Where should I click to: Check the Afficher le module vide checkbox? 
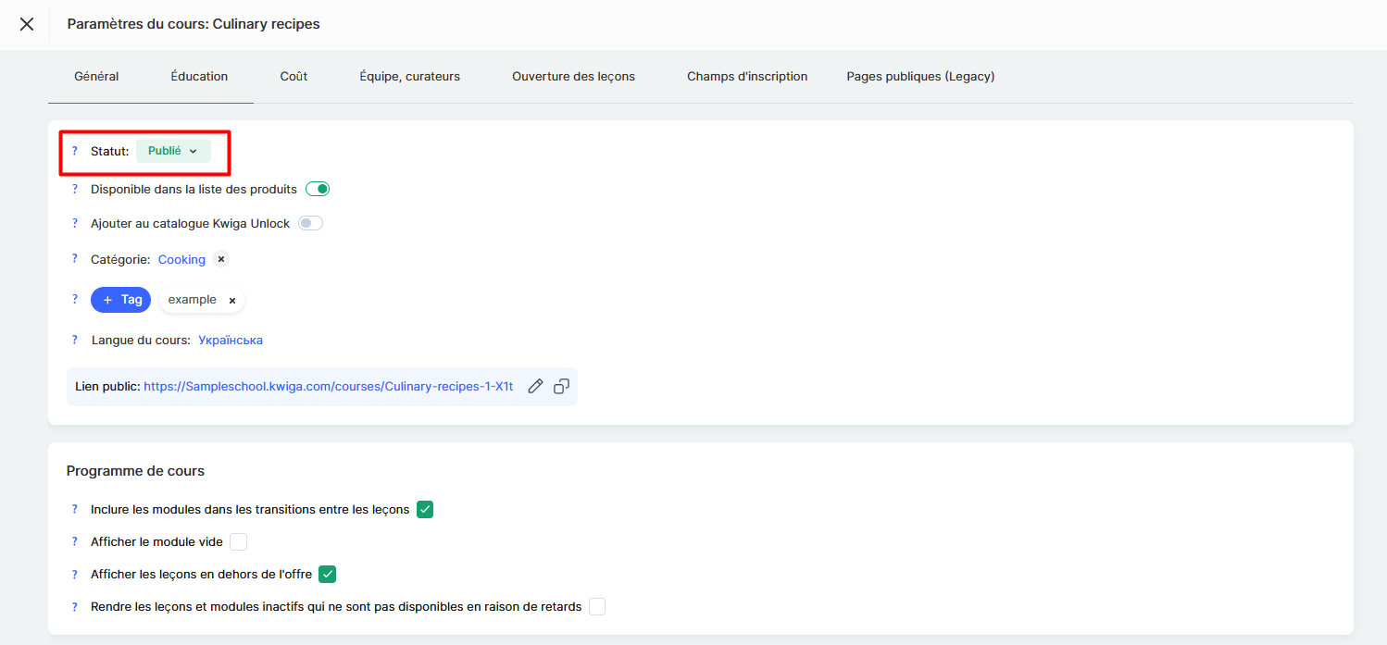tap(239, 541)
